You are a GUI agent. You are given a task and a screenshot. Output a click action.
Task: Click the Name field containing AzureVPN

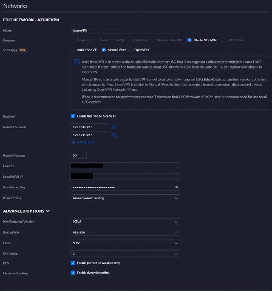coord(125,30)
